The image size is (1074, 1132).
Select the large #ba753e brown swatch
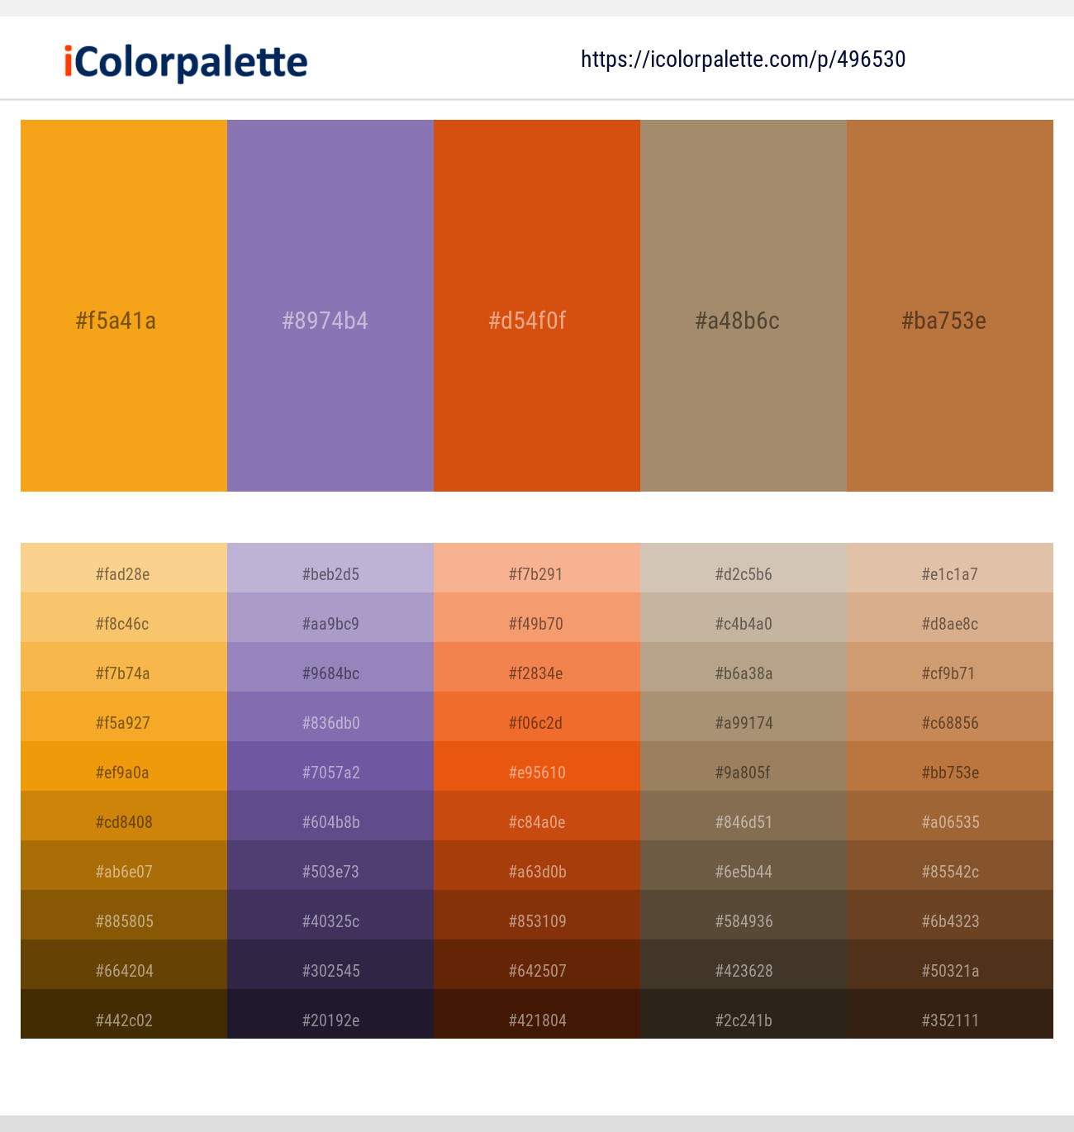pyautogui.click(x=950, y=306)
